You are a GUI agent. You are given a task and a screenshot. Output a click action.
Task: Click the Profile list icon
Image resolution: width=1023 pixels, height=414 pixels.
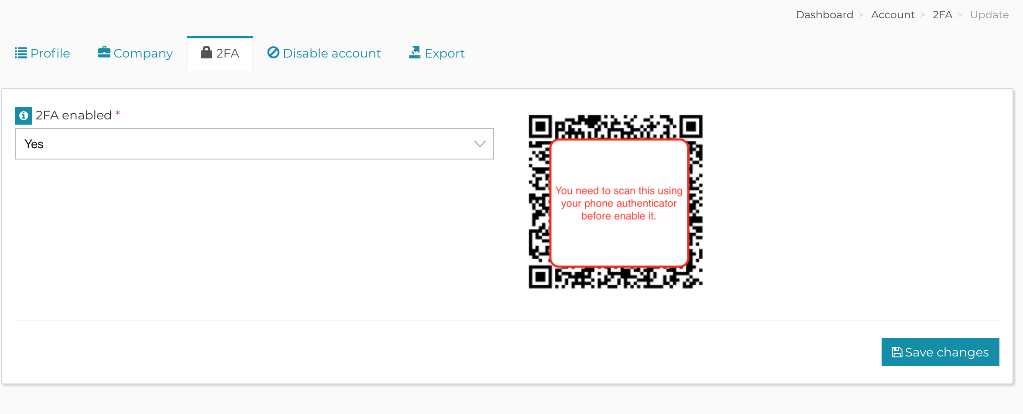pos(21,53)
